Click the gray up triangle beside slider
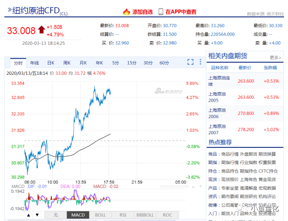The image size is (288, 221). (x=193, y=187)
